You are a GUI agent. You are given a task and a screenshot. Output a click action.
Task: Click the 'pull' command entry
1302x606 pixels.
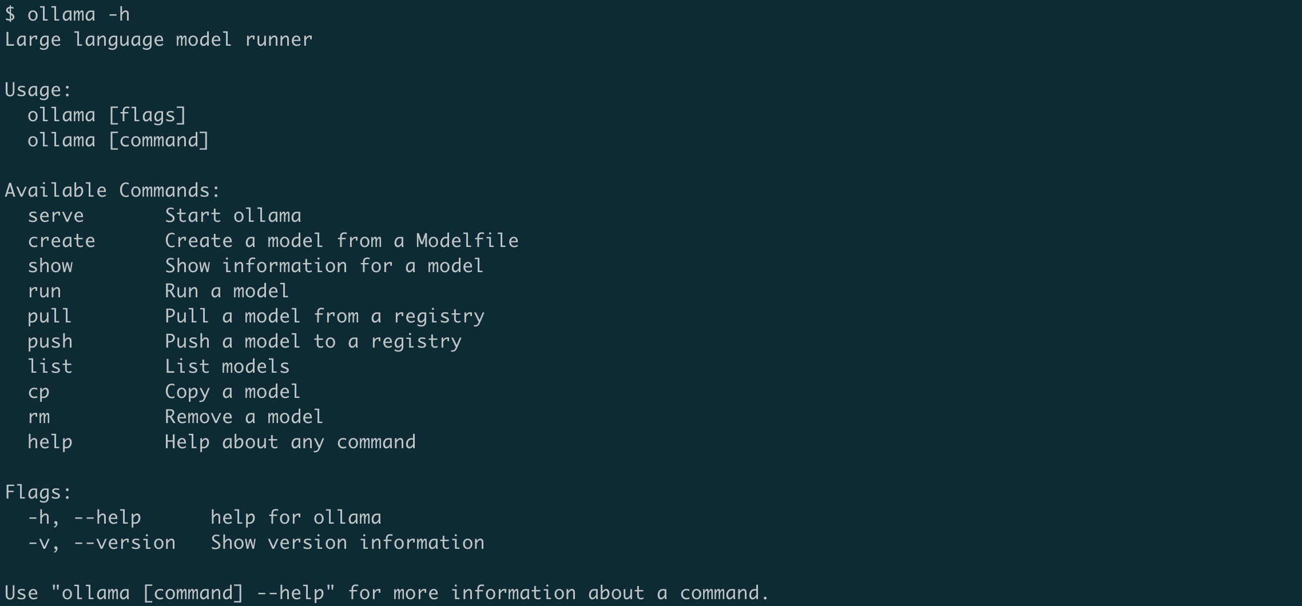(x=50, y=316)
